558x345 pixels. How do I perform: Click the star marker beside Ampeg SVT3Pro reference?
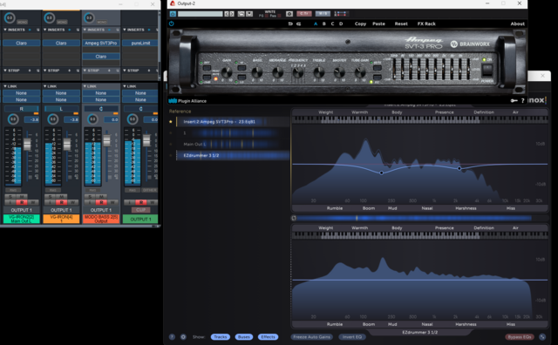[x=171, y=122]
